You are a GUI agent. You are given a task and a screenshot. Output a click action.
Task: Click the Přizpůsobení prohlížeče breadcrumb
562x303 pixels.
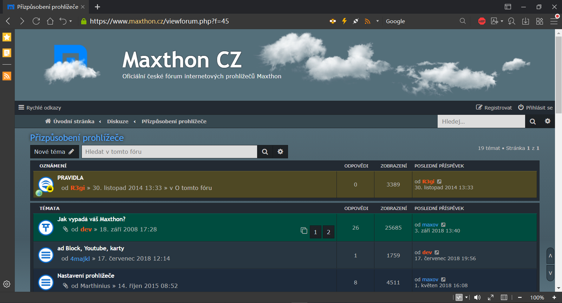[x=174, y=121]
